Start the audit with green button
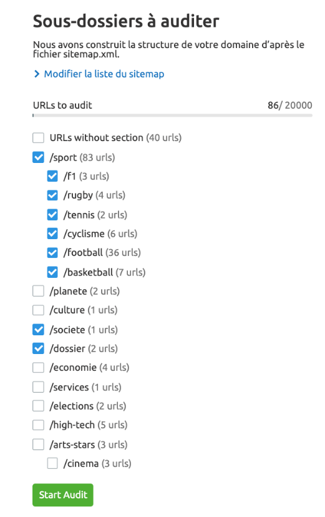 (63, 495)
